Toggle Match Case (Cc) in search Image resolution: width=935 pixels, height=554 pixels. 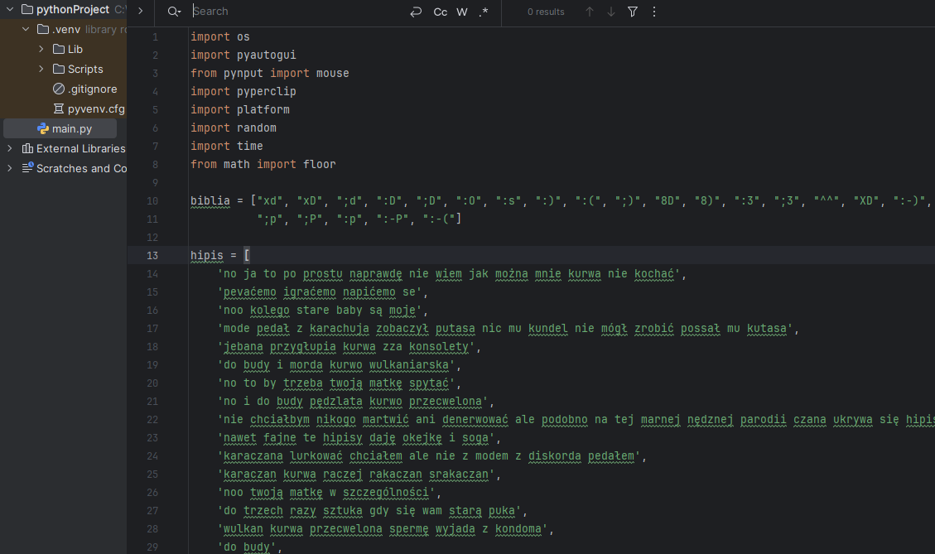pos(440,12)
